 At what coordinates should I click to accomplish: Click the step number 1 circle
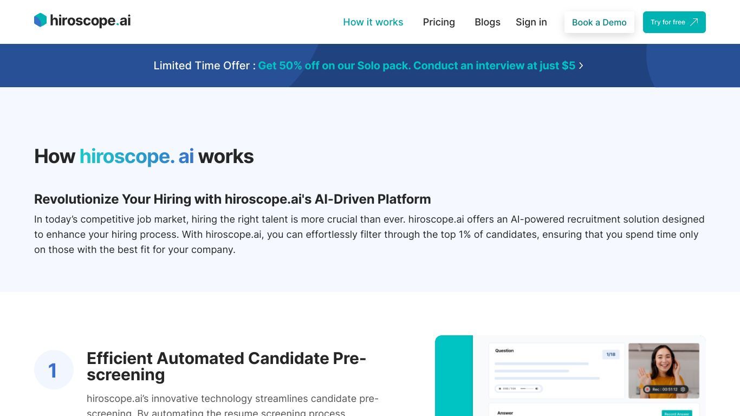click(x=54, y=370)
